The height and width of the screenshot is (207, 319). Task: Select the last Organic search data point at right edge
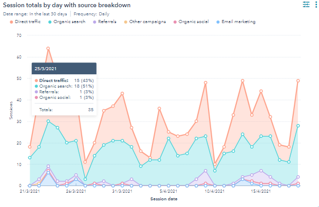298,126
